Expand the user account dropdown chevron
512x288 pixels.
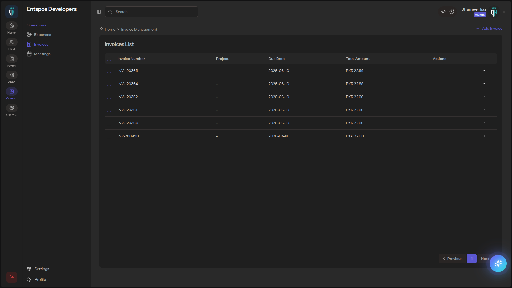[504, 12]
